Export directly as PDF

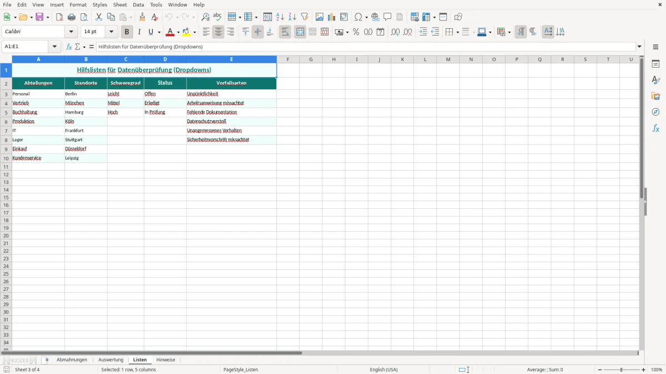(x=59, y=17)
